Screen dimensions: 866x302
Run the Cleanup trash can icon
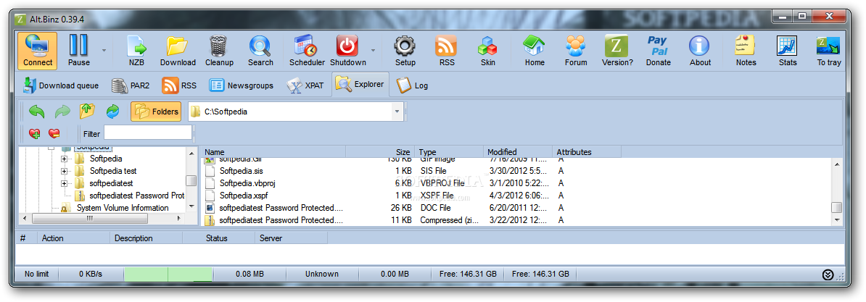219,50
